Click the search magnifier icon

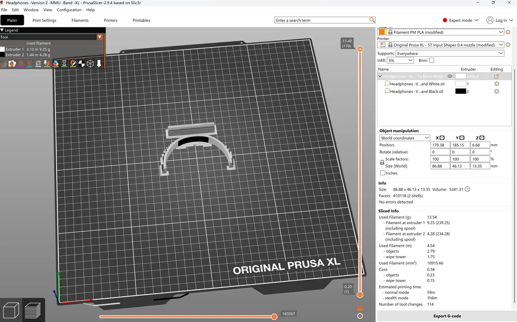tap(372, 20)
